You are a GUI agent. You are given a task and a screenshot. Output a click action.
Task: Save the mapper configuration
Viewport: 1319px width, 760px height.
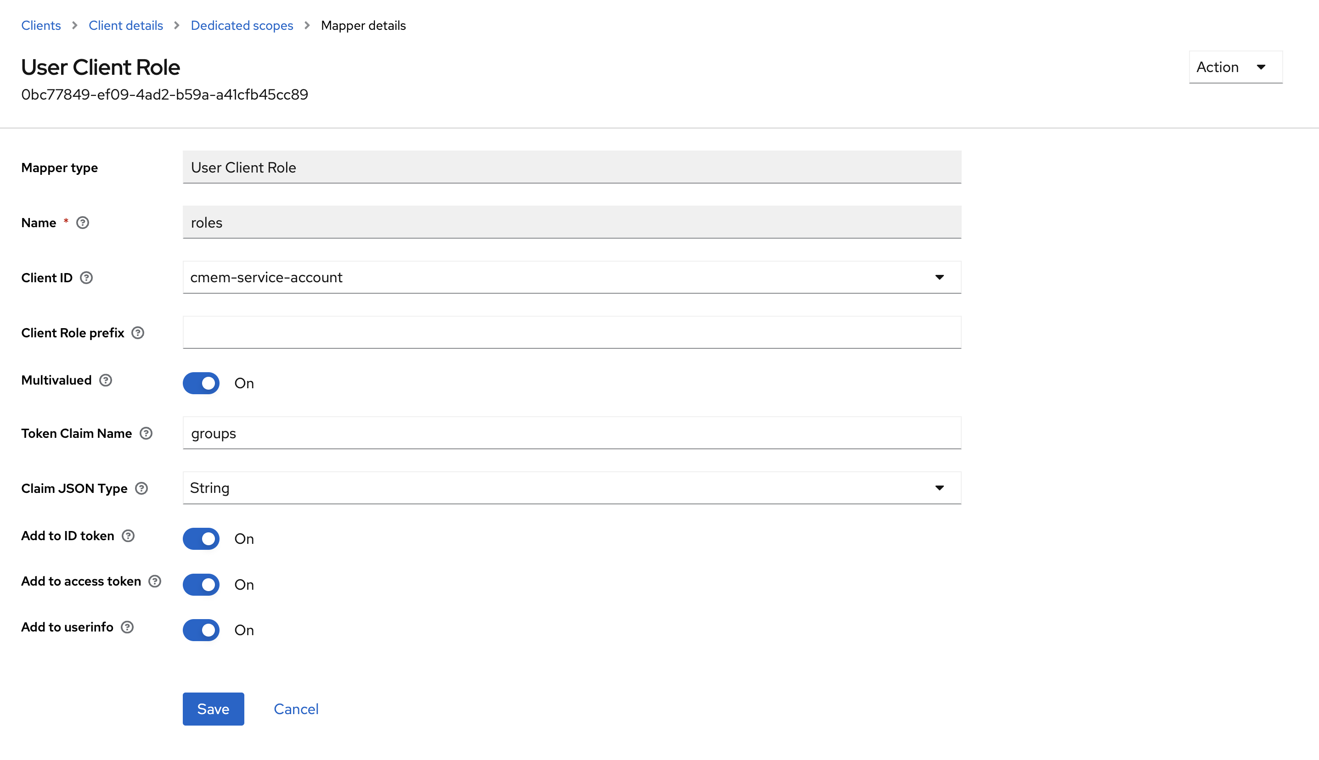coord(213,709)
